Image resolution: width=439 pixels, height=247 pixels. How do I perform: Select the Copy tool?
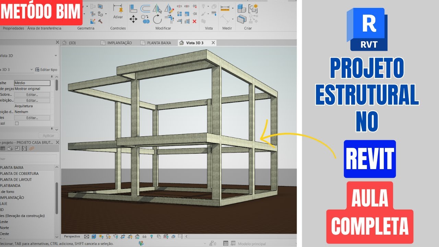point(145,19)
